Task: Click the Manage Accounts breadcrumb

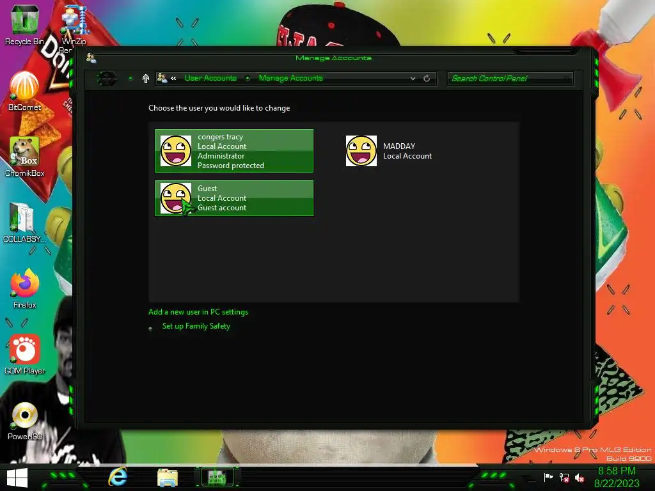Action: pos(291,78)
